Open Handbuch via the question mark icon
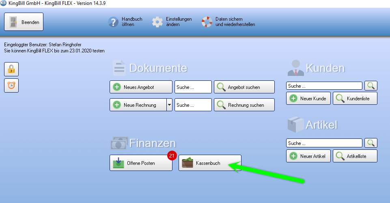 tap(113, 22)
